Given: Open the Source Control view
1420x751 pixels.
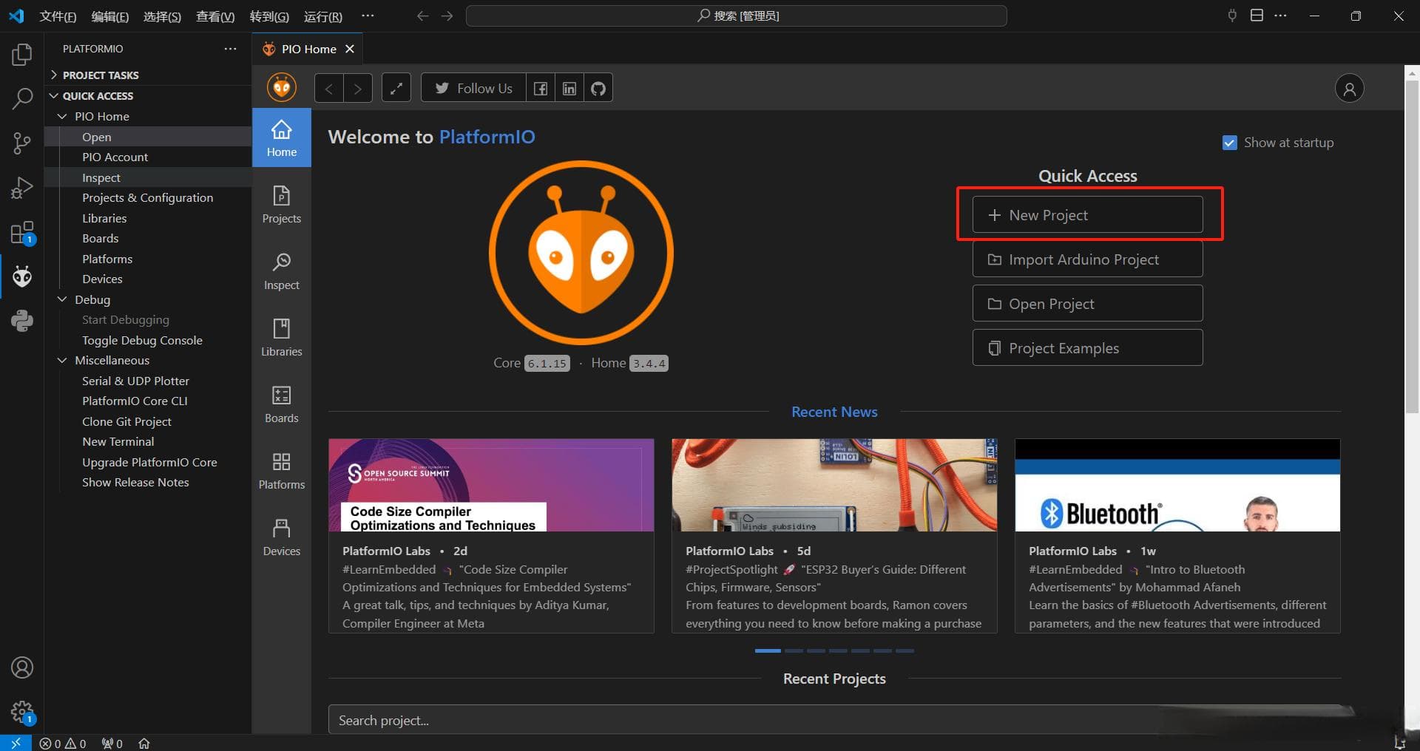Looking at the screenshot, I should (x=22, y=143).
